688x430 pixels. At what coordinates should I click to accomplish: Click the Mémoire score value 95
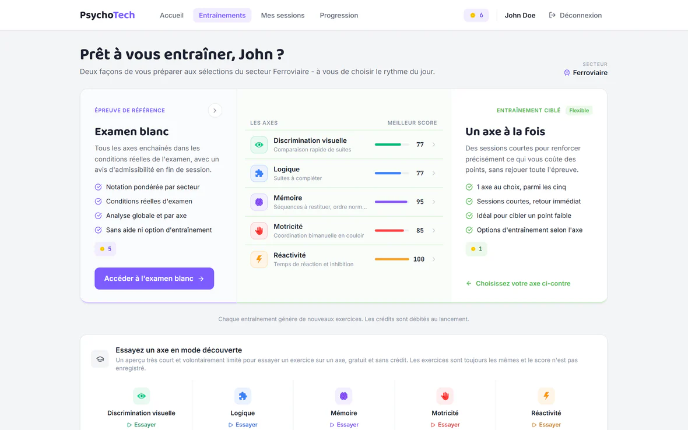tap(420, 202)
